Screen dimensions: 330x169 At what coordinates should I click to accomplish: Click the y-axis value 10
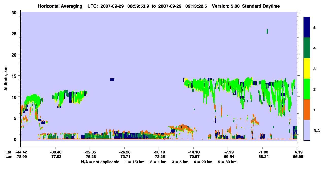click(15, 97)
